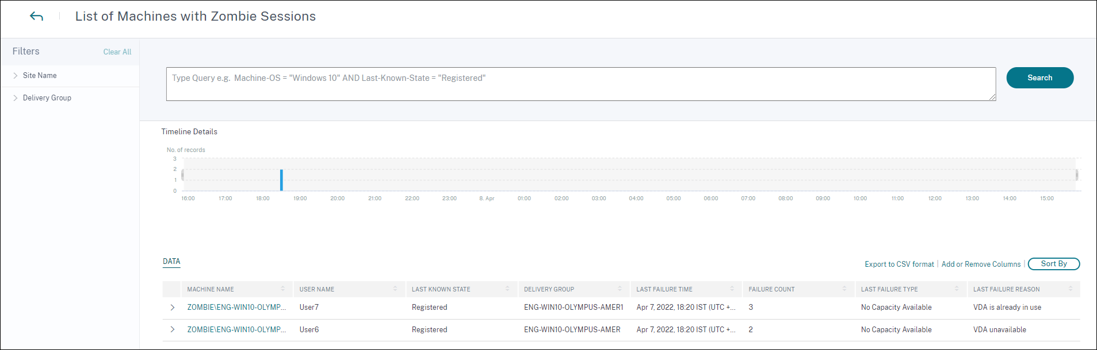Expand the Delivery Group filter
The width and height of the screenshot is (1097, 350).
16,98
